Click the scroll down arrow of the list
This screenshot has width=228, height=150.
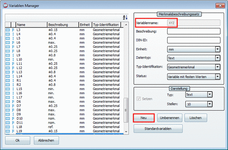126,132
